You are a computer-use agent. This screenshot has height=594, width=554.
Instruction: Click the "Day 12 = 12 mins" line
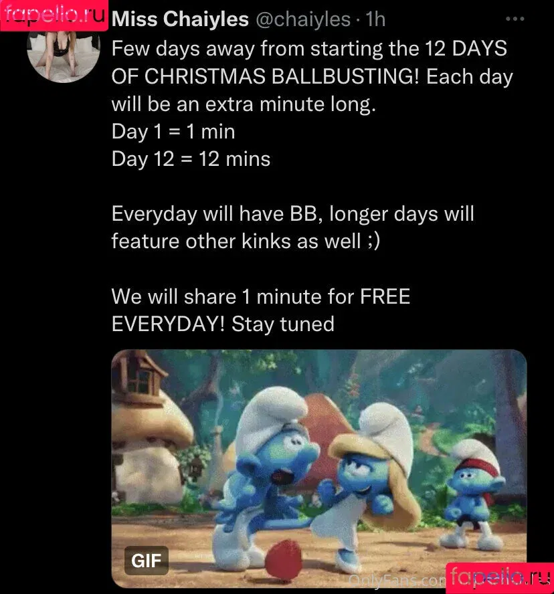click(x=191, y=159)
